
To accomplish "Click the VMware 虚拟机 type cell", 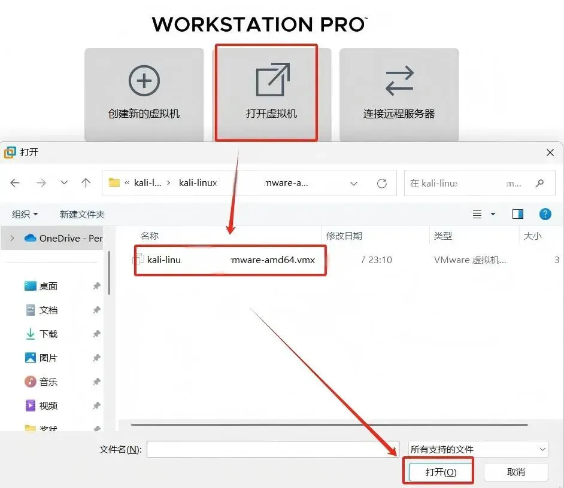I will point(470,260).
